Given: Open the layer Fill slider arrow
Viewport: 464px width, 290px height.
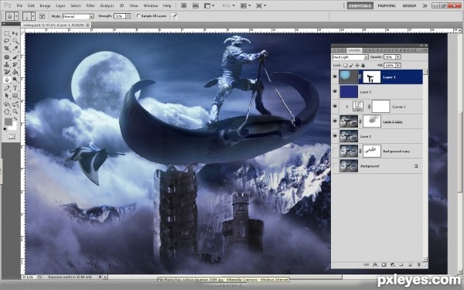Looking at the screenshot, I should pyautogui.click(x=398, y=65).
